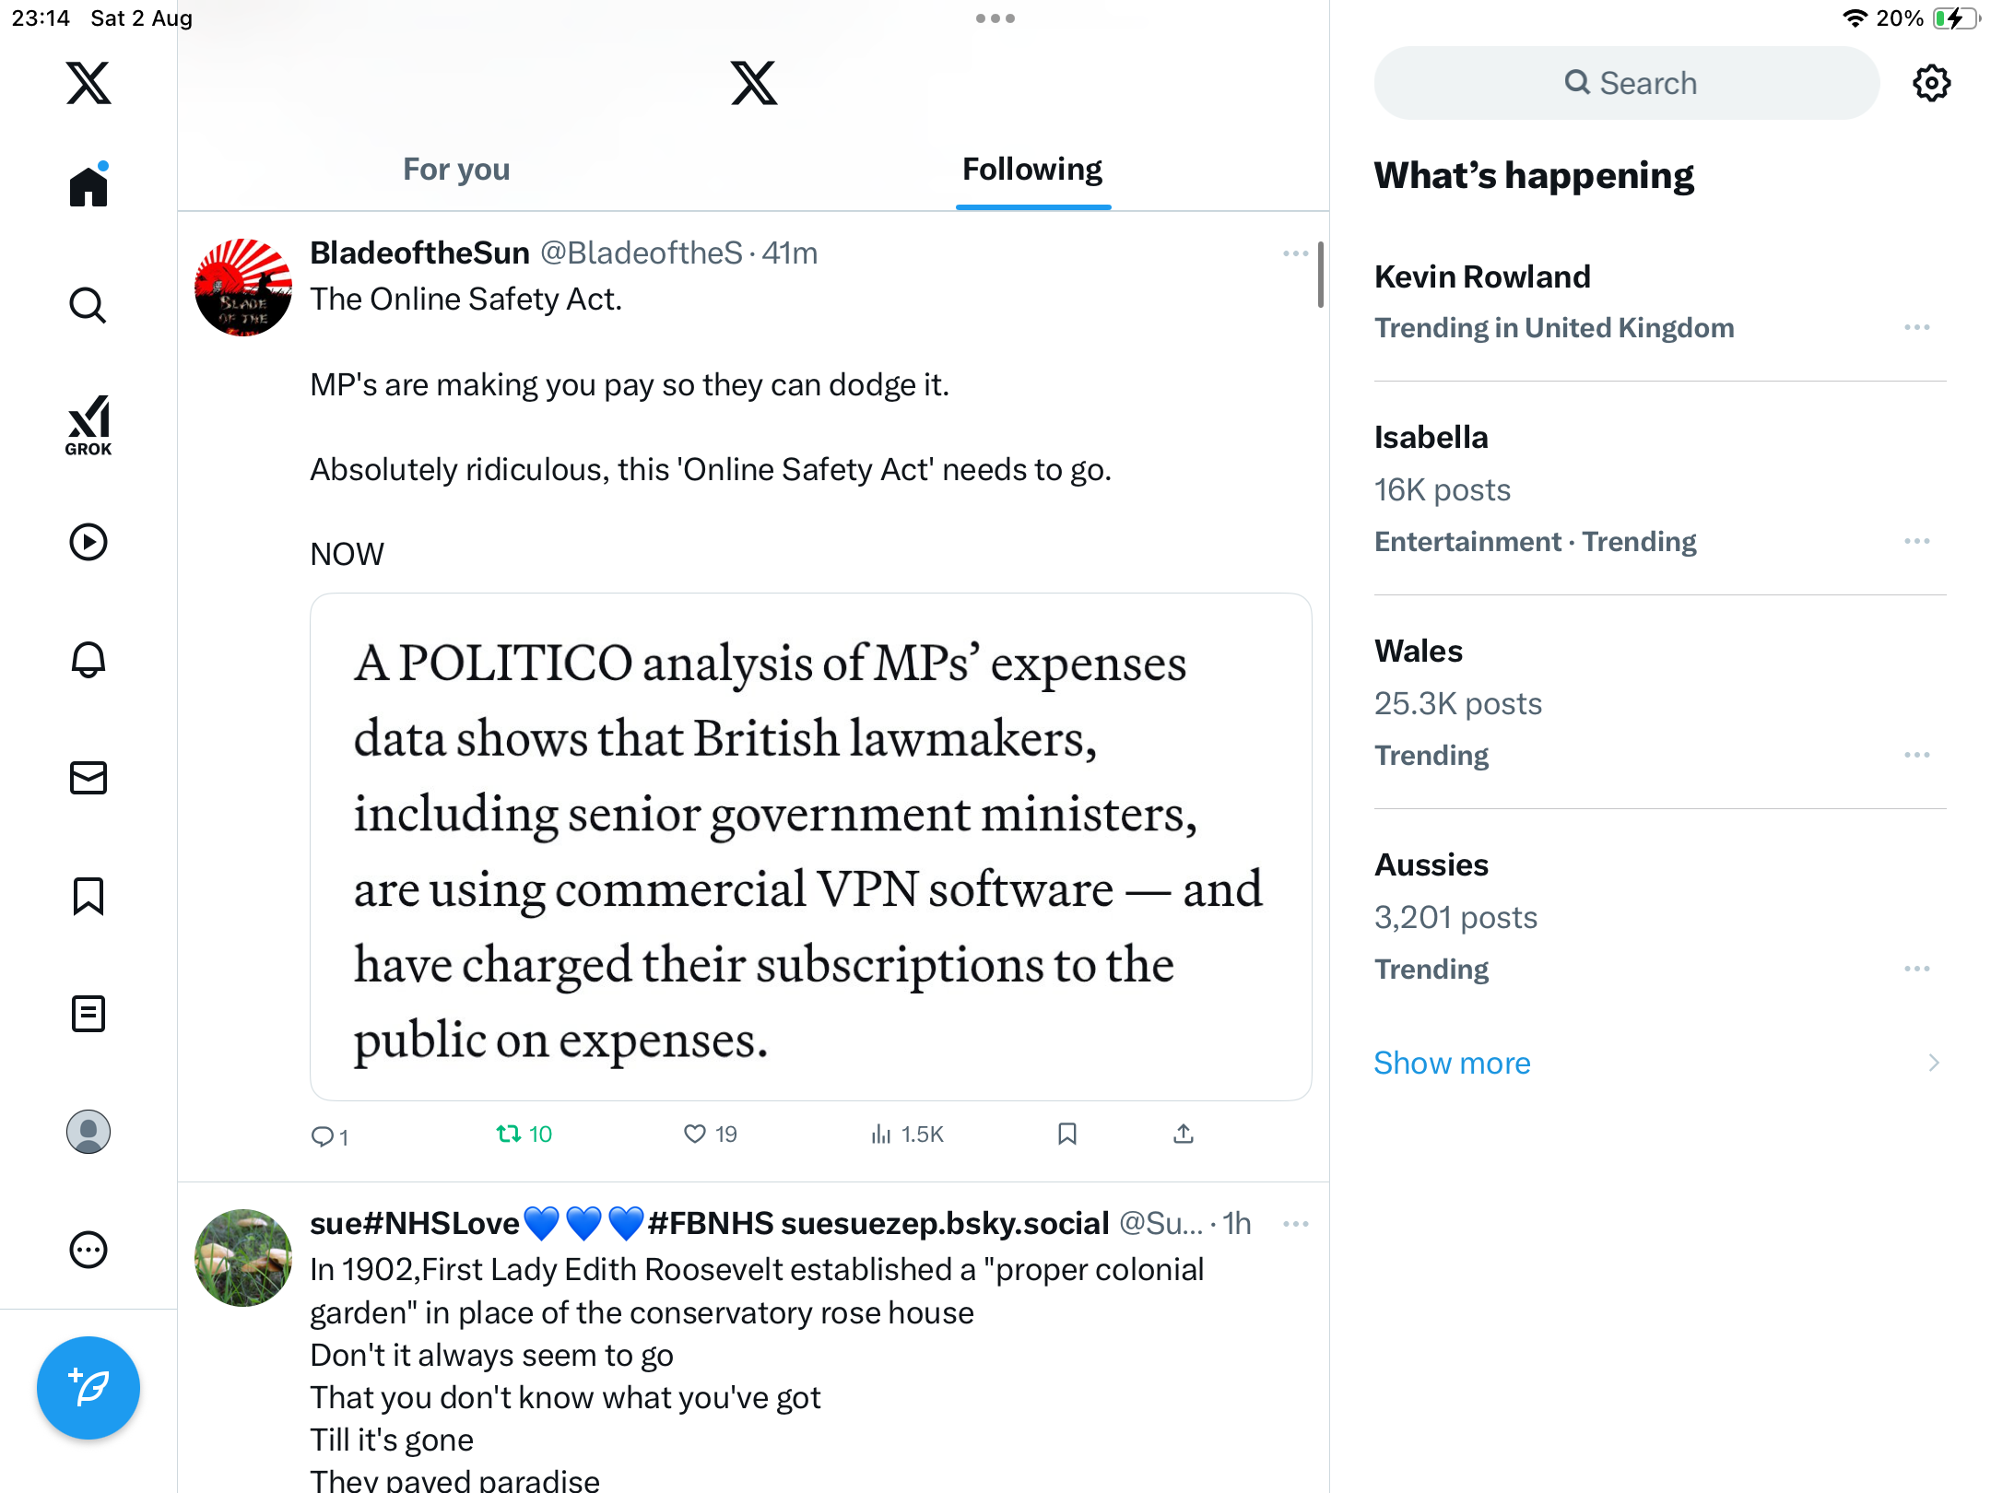Open Messages envelope icon

coord(88,778)
